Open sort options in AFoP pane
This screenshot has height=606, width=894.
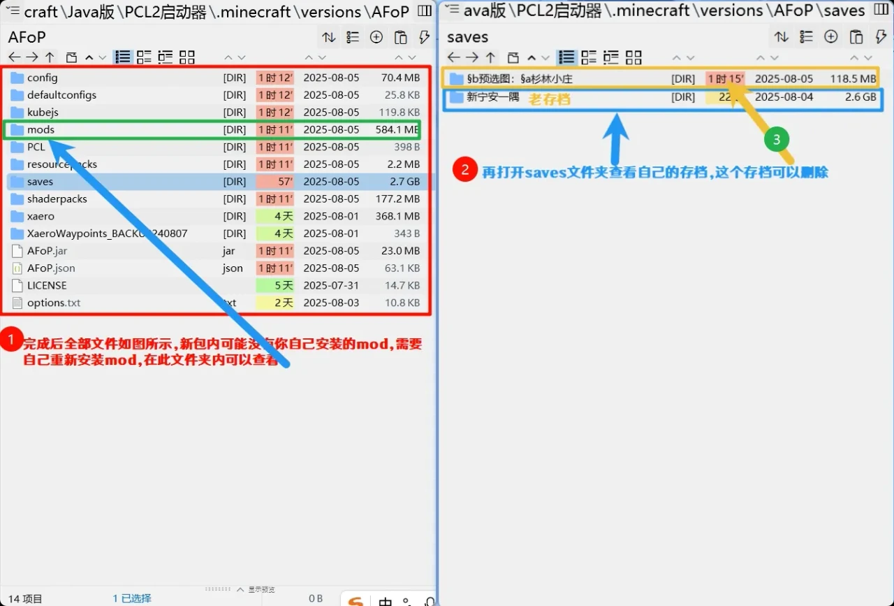click(328, 37)
